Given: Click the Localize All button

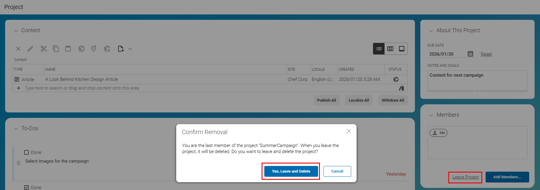Looking at the screenshot, I should pyautogui.click(x=359, y=100).
